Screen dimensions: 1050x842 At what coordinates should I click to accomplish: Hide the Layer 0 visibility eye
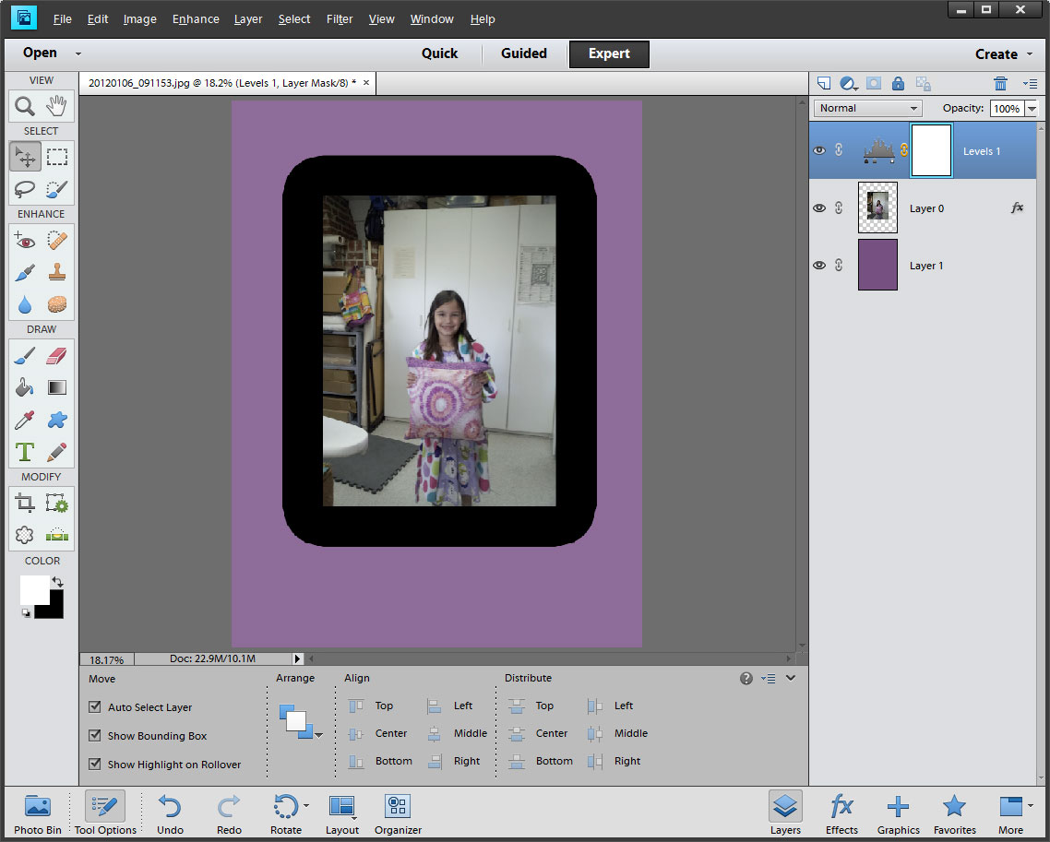(818, 208)
